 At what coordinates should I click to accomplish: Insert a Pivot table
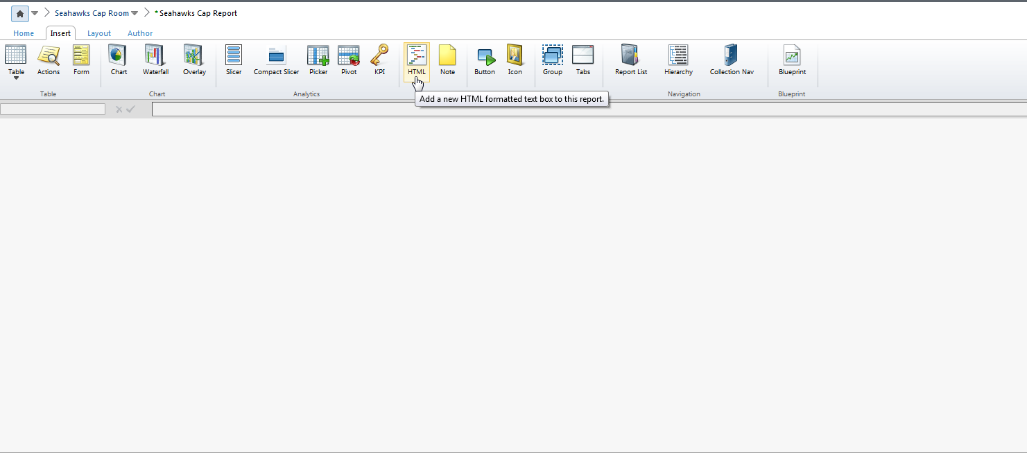pyautogui.click(x=349, y=61)
